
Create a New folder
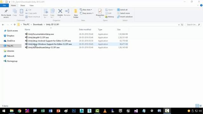point(76,14)
